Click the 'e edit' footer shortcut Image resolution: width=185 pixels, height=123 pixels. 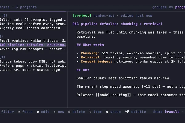coord(43,112)
